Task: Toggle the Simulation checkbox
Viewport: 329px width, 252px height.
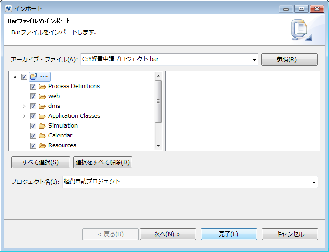Action: [x=33, y=126]
